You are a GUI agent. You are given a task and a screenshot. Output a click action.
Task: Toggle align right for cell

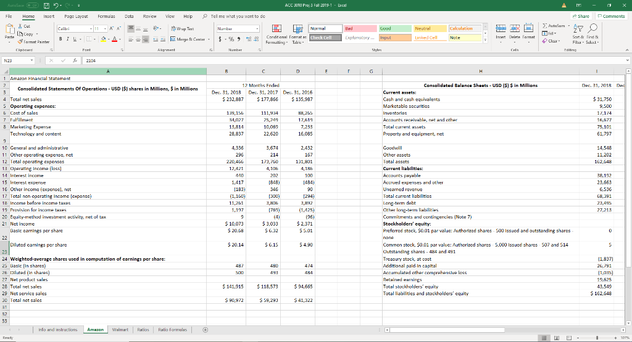tap(146, 39)
